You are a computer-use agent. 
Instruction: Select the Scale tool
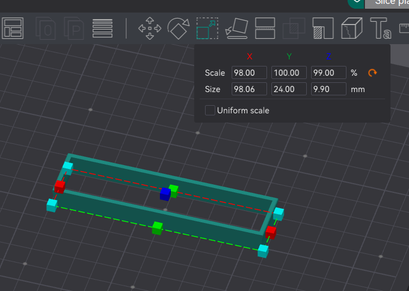click(207, 28)
